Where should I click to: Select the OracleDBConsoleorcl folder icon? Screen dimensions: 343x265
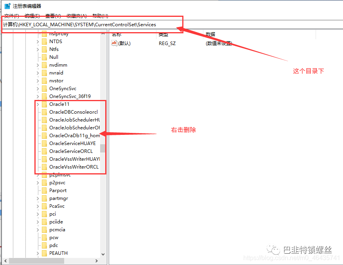click(x=44, y=112)
